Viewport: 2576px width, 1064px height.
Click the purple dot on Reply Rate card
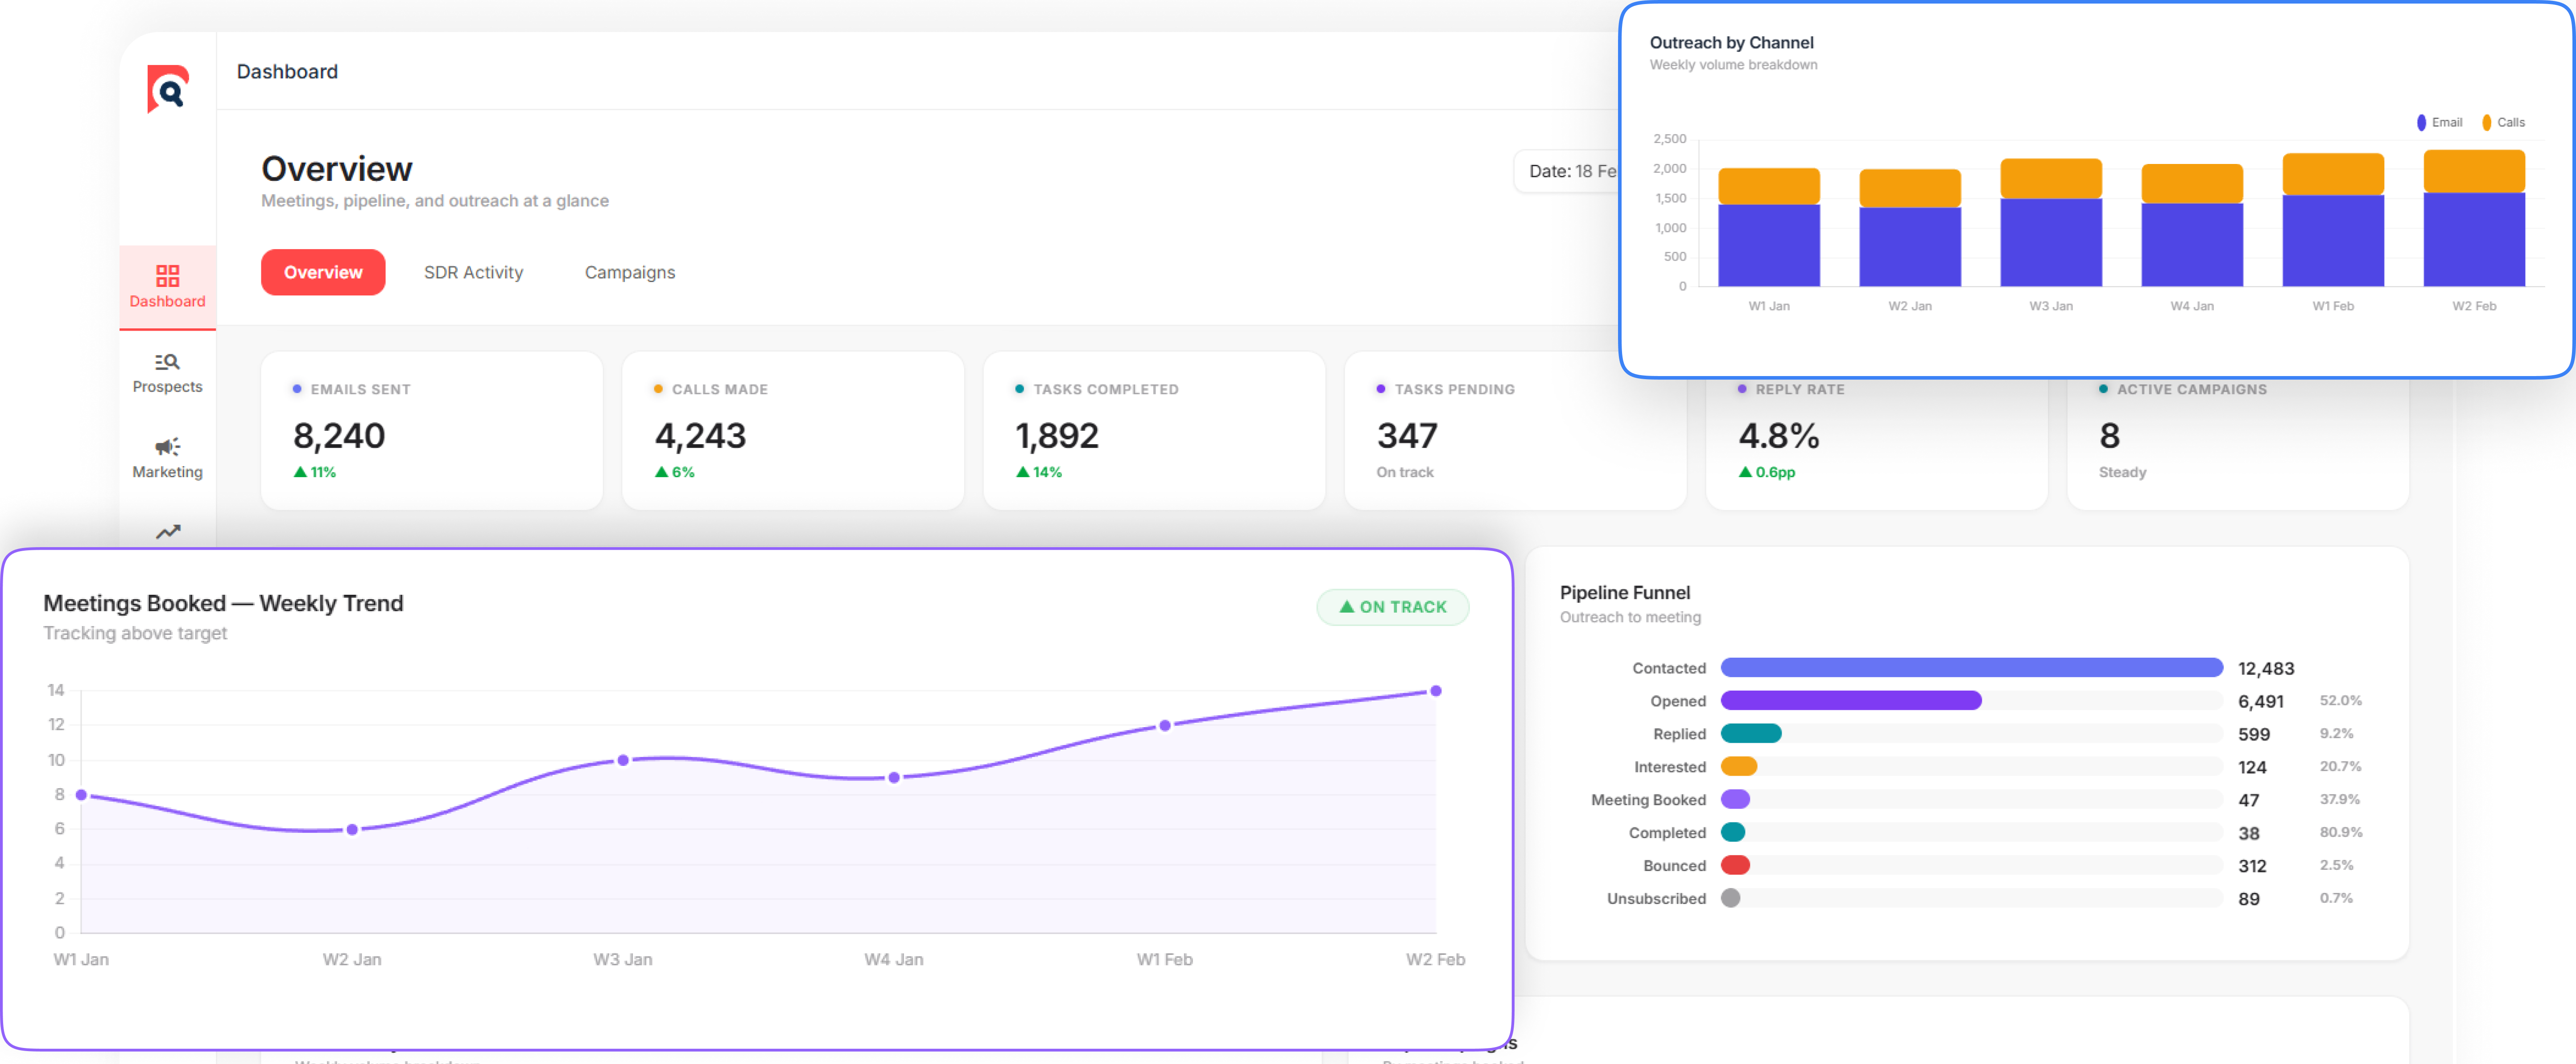tap(1741, 389)
